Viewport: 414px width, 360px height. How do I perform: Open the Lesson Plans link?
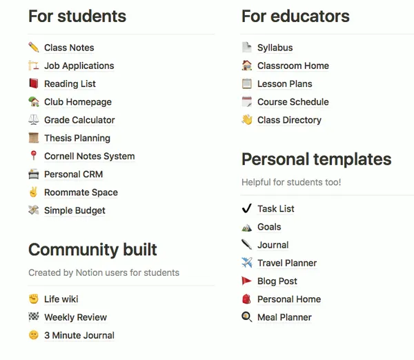(284, 84)
